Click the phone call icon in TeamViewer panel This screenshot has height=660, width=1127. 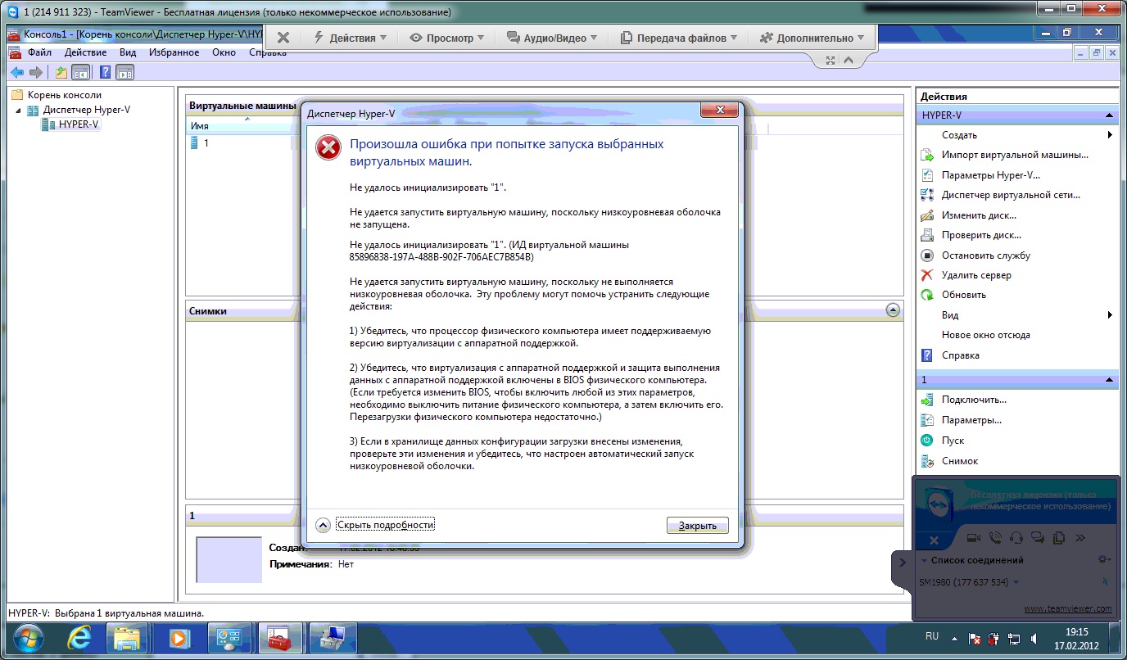point(995,538)
